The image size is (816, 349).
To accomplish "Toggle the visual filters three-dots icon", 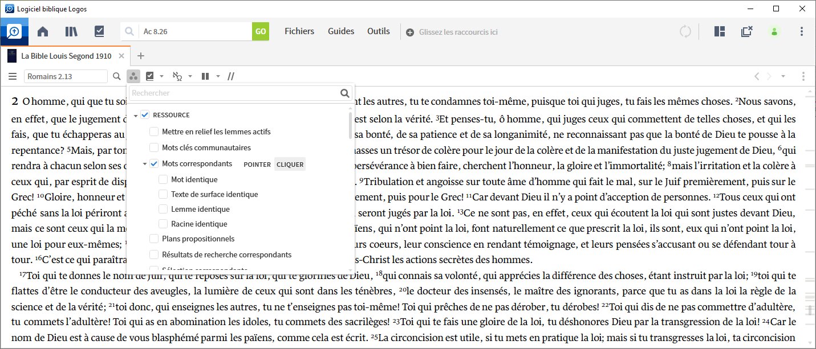I will 133,76.
